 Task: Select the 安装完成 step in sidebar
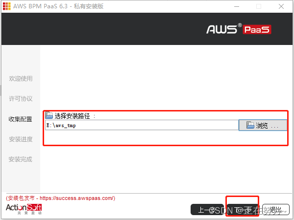pyautogui.click(x=21, y=159)
